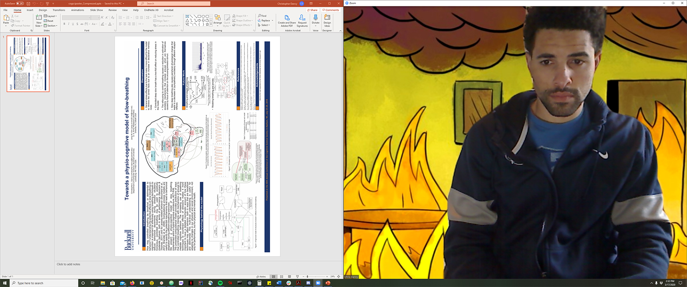Toggle Bold formatting
Viewport: 687px width, 287px height.
coord(64,24)
